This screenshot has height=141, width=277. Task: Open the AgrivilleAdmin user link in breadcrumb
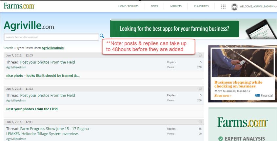(x=52, y=48)
